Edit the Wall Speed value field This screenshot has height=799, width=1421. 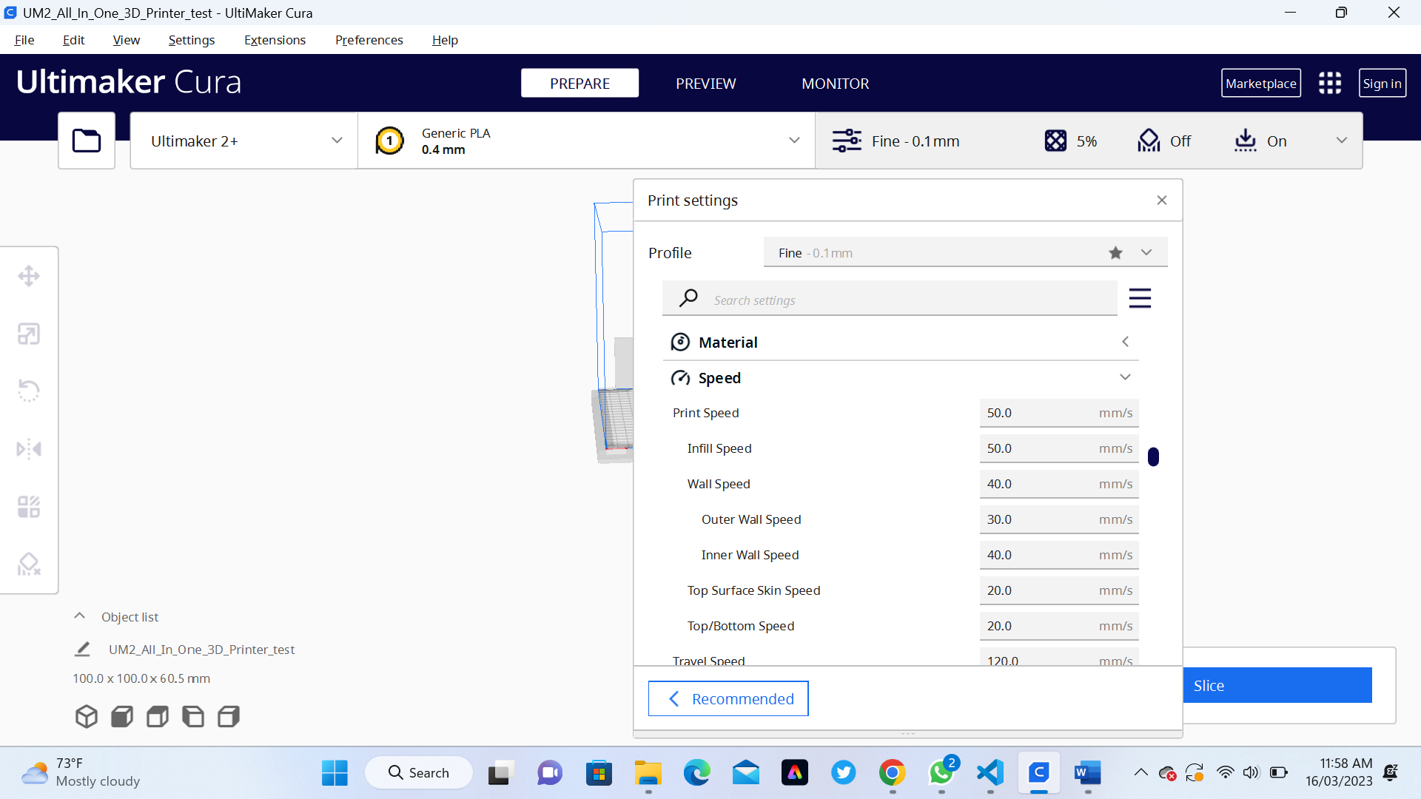1058,484
